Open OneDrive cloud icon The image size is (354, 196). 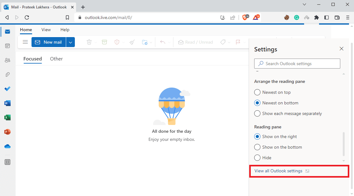7,146
